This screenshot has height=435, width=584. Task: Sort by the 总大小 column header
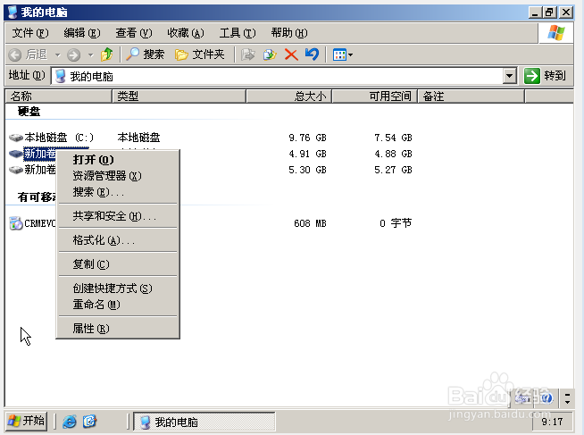click(x=289, y=96)
